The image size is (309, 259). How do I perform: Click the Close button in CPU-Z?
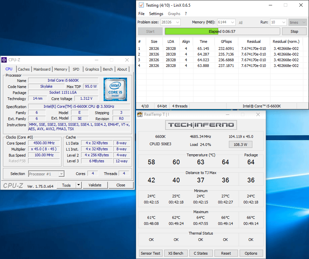[121, 185]
